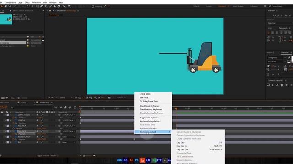This screenshot has width=293, height=164.
Task: Switch to the Learn workspace
Action: click(209, 6)
